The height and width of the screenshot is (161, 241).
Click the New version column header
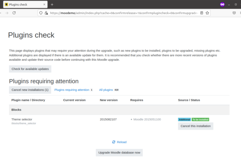tap(109, 100)
